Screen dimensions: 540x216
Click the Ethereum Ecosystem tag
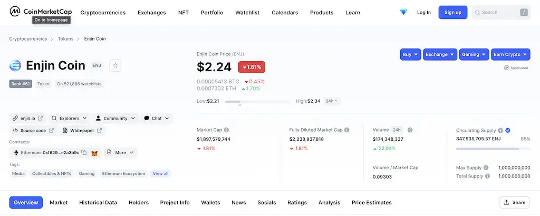(123, 174)
